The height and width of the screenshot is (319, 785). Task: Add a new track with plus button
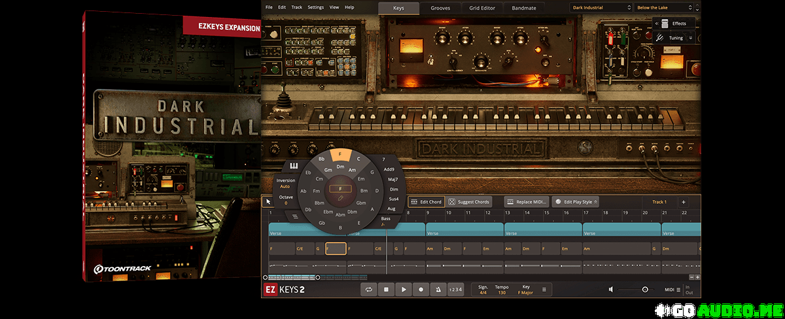point(683,202)
